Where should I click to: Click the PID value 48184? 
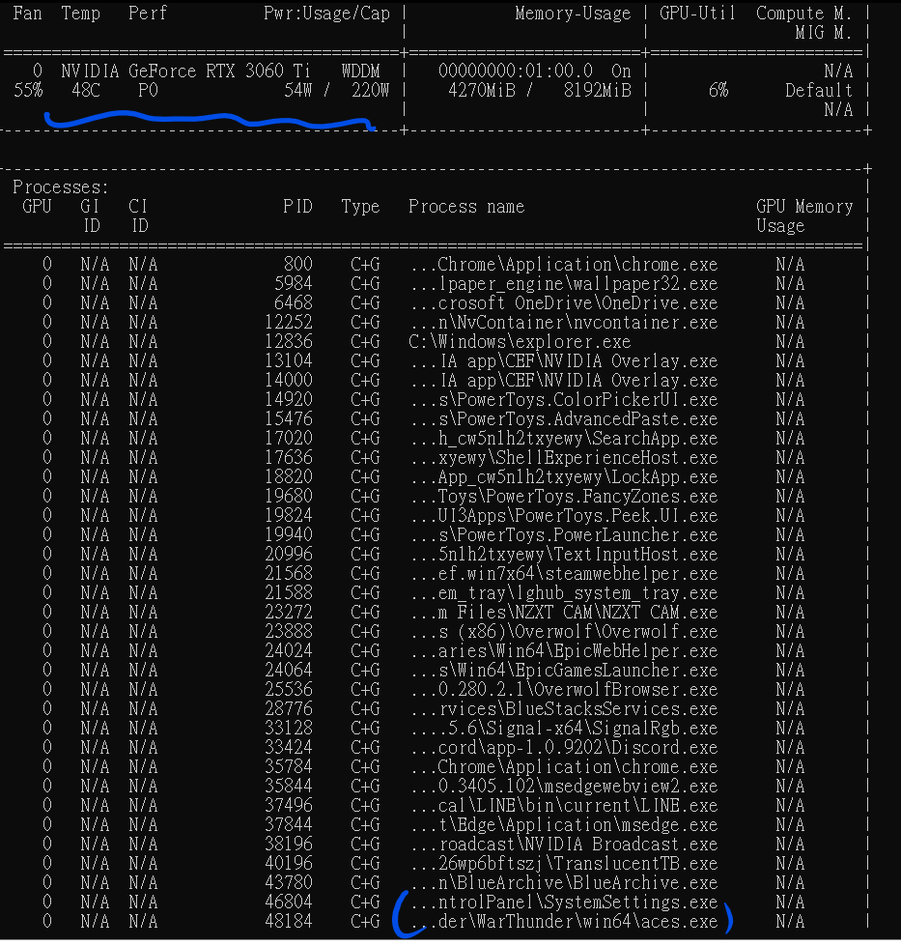[289, 921]
